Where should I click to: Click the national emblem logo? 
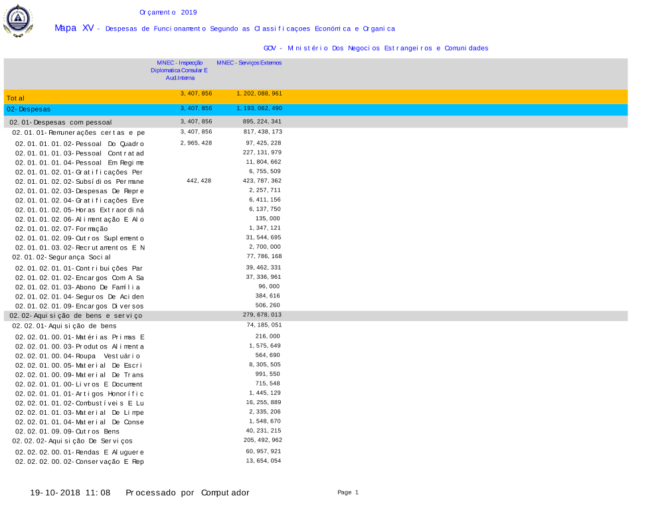pyautogui.click(x=17, y=21)
